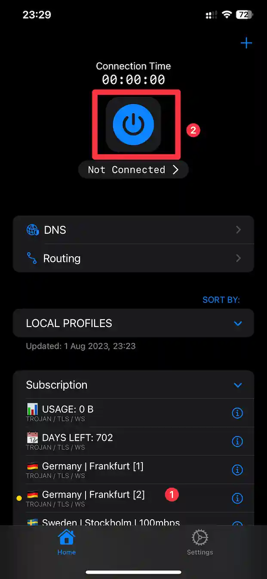Show info for Germany Frankfurt [1]
Viewport: 267px width, 579px height.
237,470
